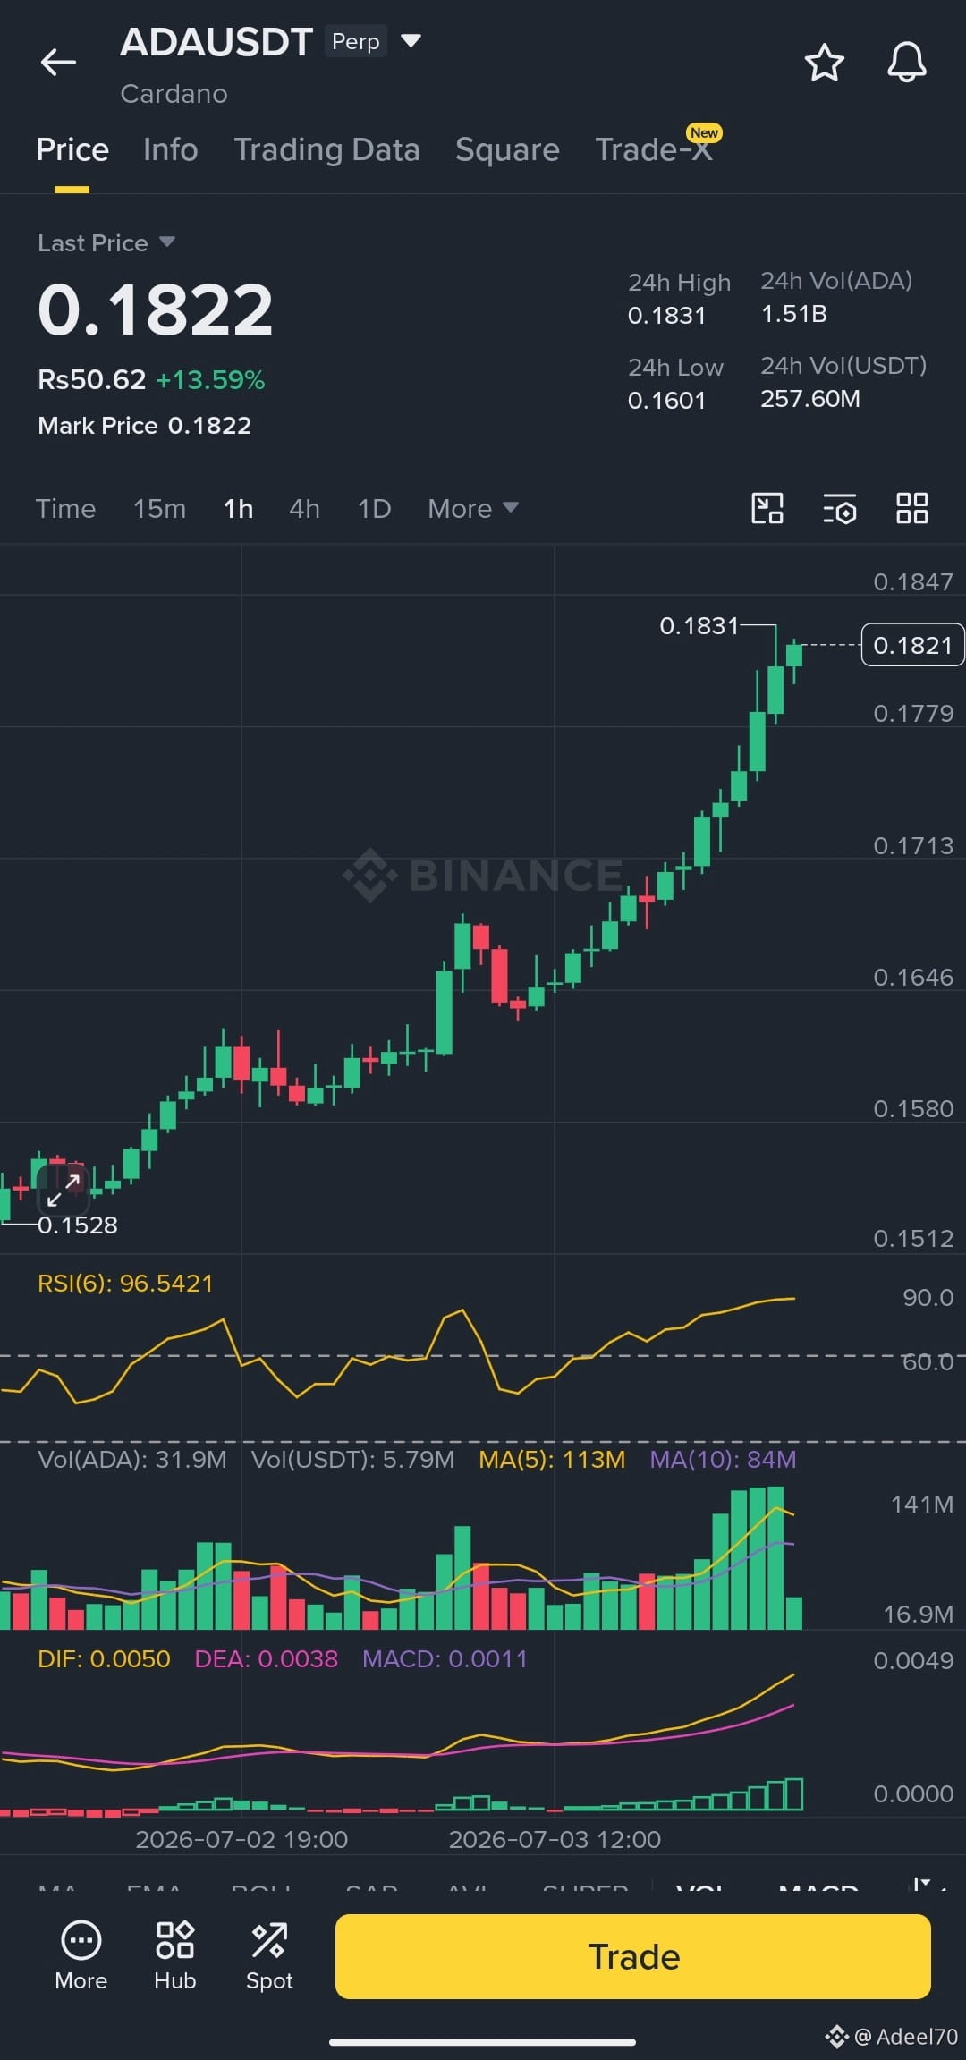Tap the 141M volume axis label
This screenshot has height=2060, width=966.
(922, 1504)
